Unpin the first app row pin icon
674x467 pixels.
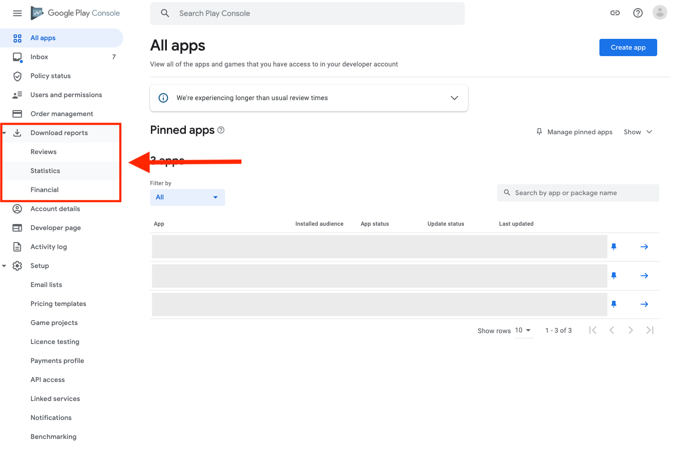pyautogui.click(x=614, y=247)
